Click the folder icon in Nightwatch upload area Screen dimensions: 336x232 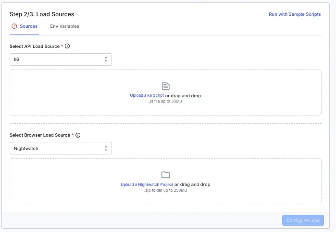pyautogui.click(x=165, y=175)
